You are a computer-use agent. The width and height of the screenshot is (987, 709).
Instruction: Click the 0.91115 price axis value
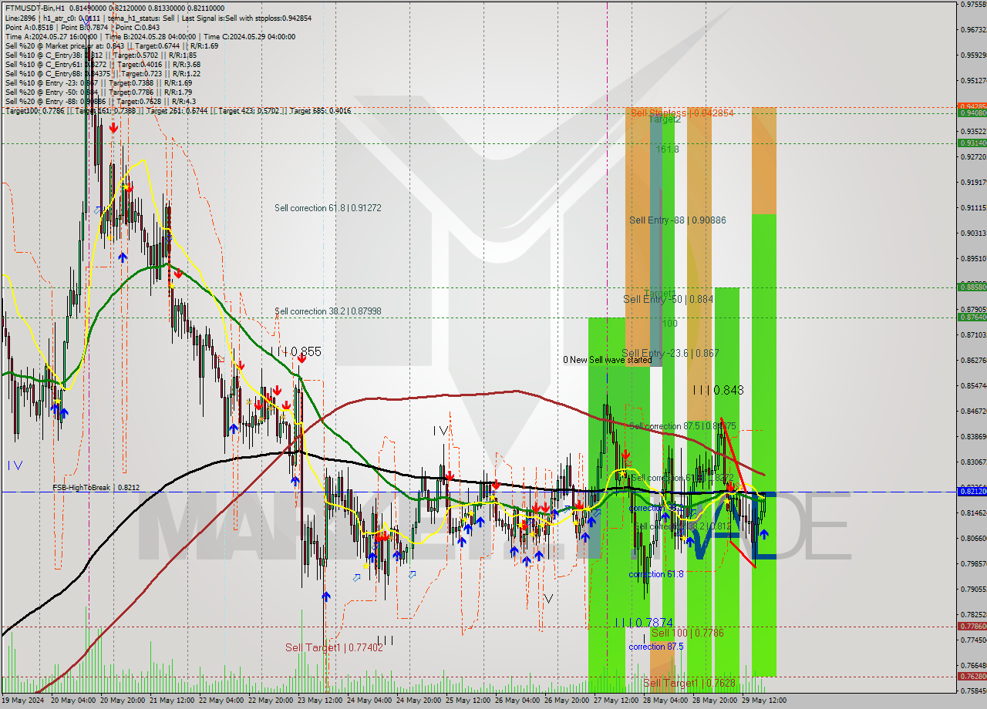(x=973, y=208)
